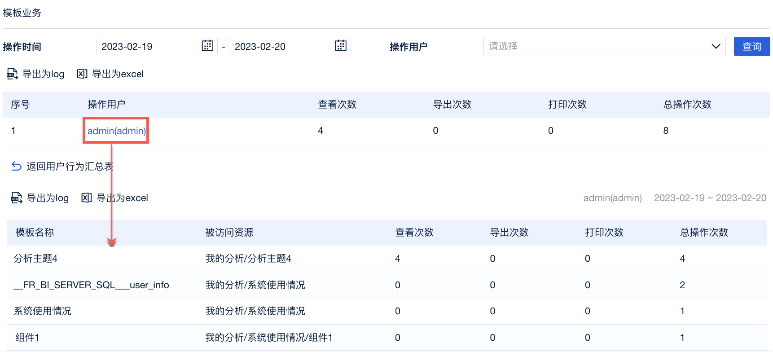Select the __FR_BI_SERVER_SQL___user_info row
The height and width of the screenshot is (352, 773).
coord(92,285)
